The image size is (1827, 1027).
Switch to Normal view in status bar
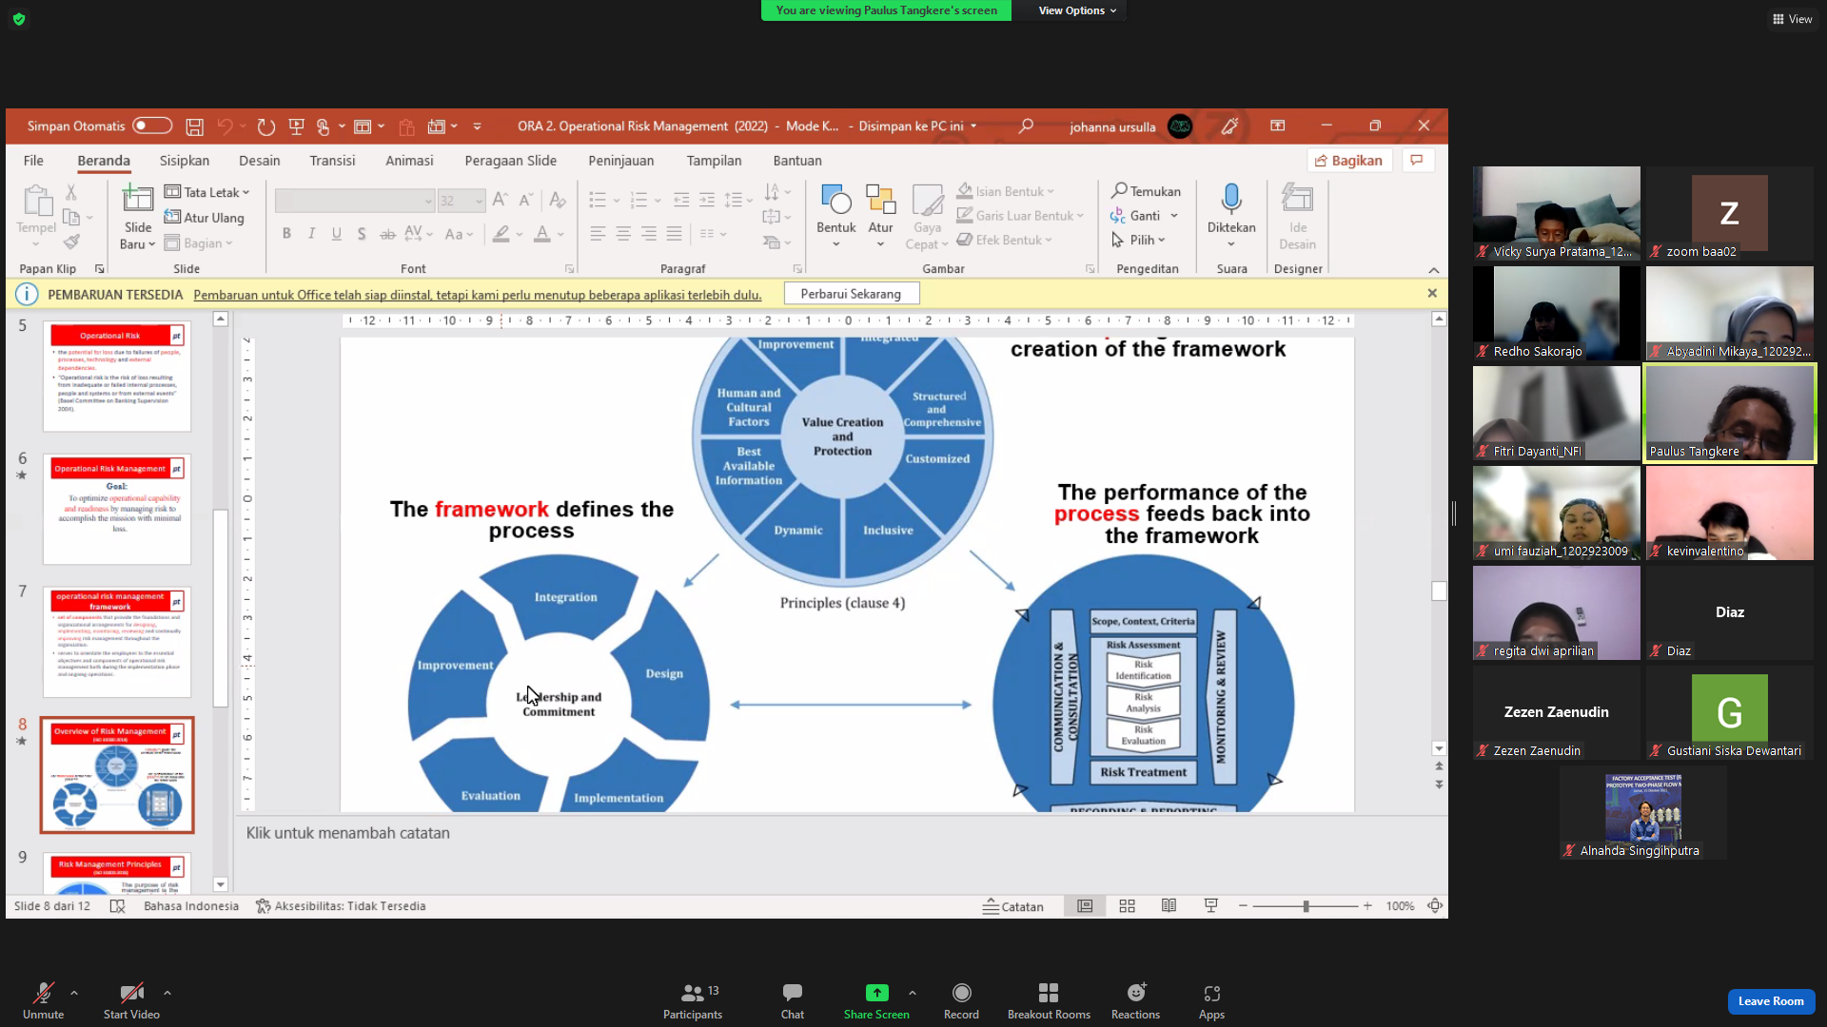pyautogui.click(x=1085, y=906)
